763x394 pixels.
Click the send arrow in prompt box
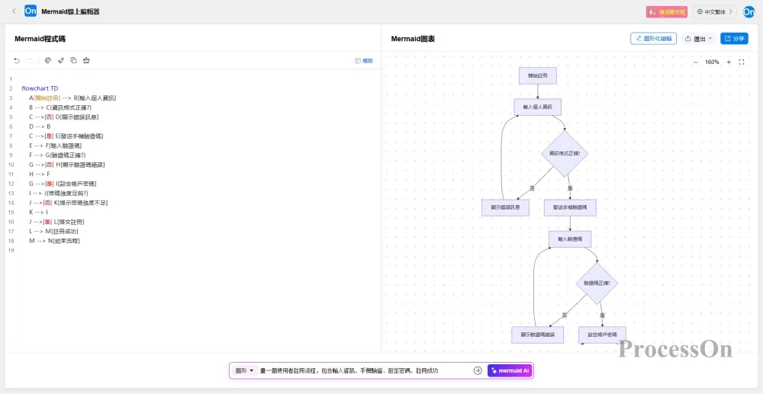[x=478, y=370]
